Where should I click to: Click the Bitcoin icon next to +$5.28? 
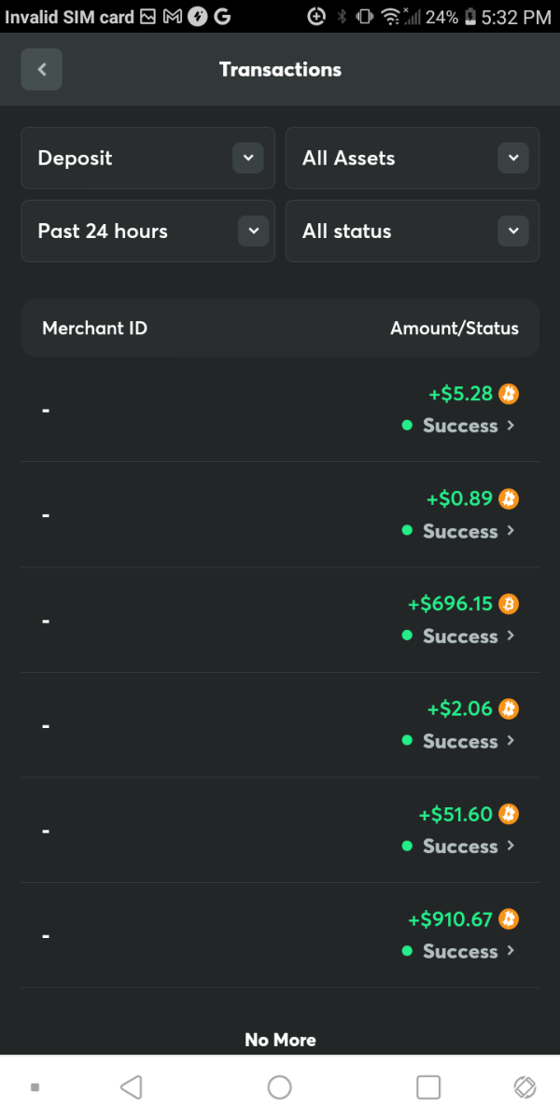pos(509,394)
